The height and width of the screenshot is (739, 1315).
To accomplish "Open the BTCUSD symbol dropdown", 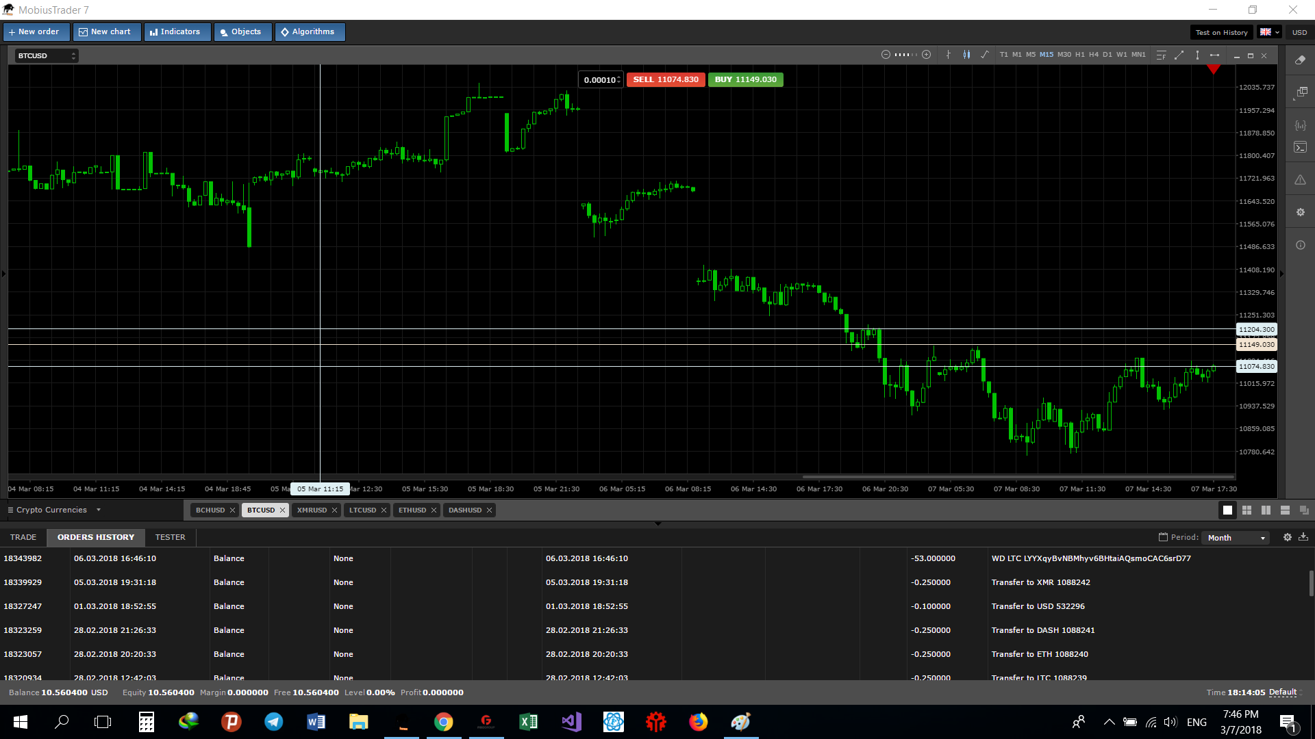I will 47,55.
